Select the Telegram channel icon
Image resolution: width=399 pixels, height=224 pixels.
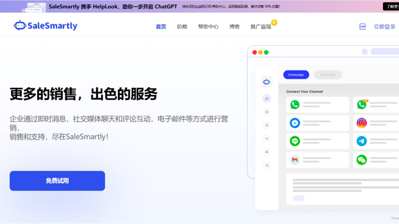tap(361, 141)
